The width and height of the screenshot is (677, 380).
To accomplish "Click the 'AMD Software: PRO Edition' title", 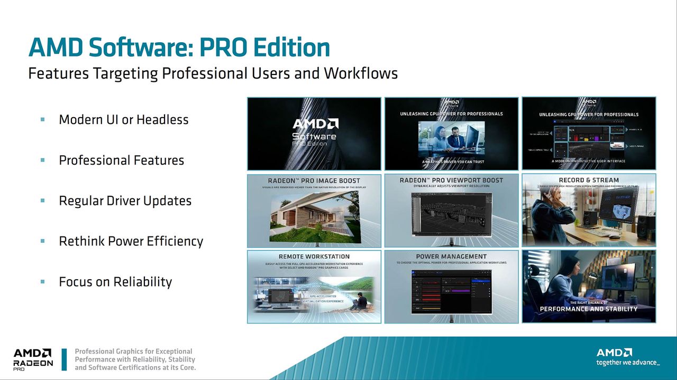I will point(179,47).
